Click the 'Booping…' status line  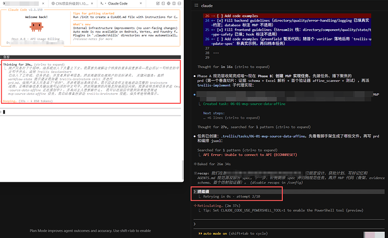coord(28,101)
